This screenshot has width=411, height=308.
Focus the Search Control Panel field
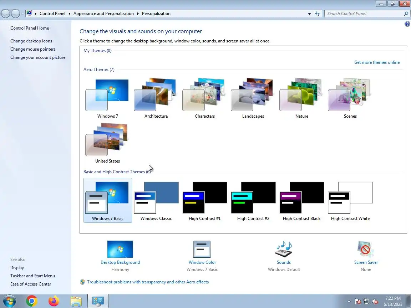pos(364,14)
